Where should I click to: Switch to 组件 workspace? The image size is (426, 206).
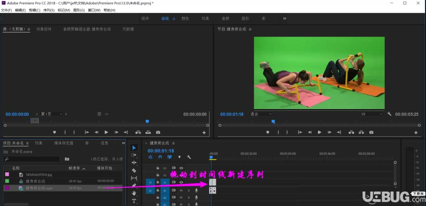(x=145, y=18)
